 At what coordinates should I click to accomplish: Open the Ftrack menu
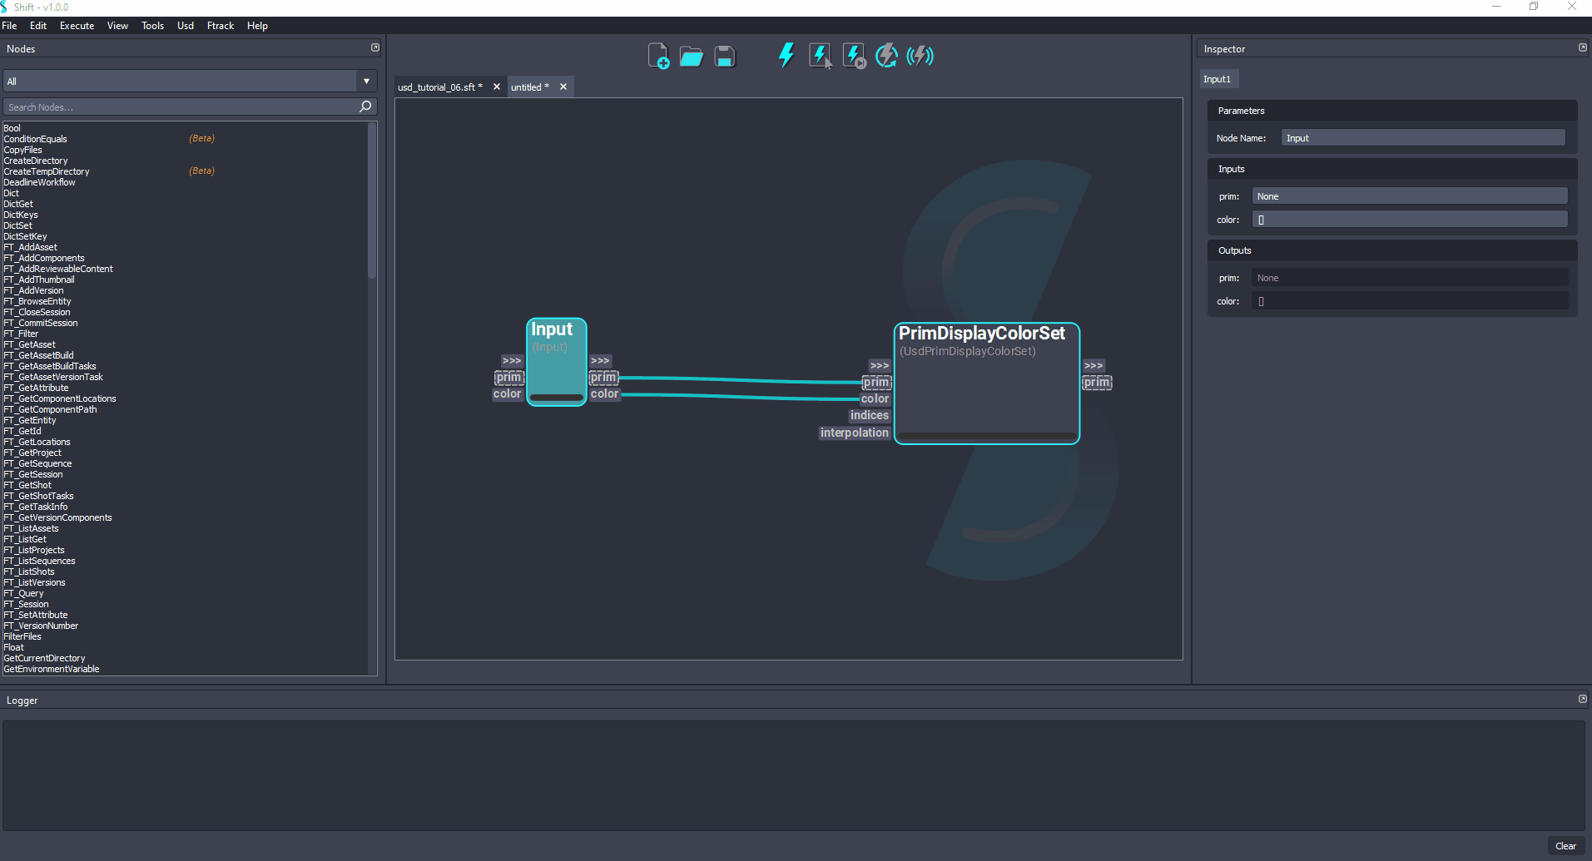point(220,26)
